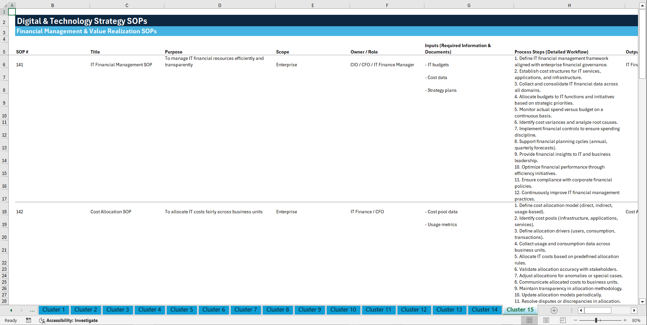Click the Select All corner triangle

5,5
